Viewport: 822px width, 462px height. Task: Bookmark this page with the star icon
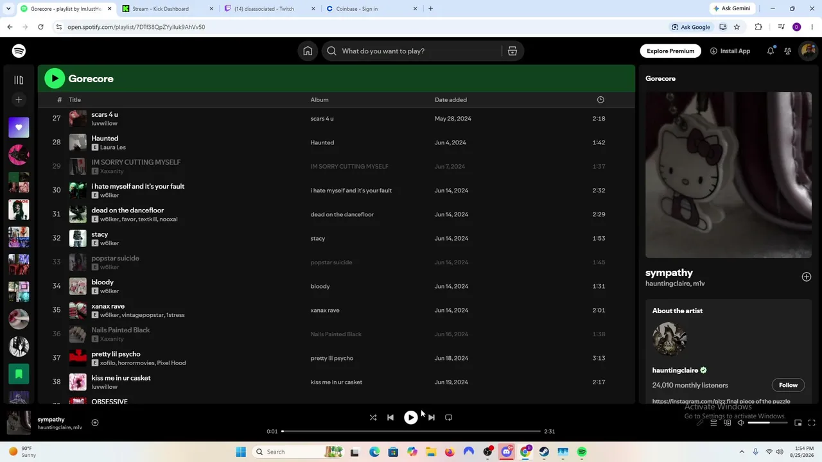[x=737, y=27]
